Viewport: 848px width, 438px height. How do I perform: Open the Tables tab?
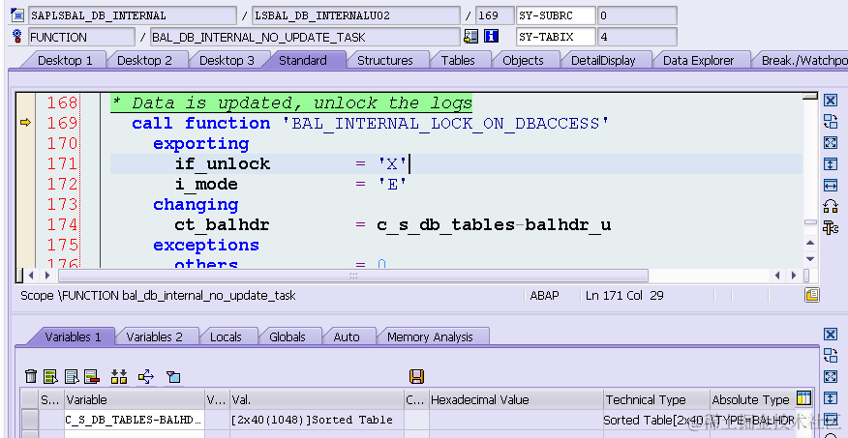[458, 61]
